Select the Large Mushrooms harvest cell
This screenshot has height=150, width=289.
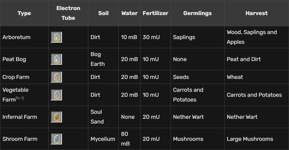pos(250,139)
